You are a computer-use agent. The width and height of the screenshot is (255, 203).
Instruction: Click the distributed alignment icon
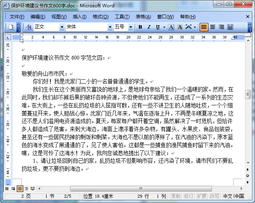tap(230, 27)
